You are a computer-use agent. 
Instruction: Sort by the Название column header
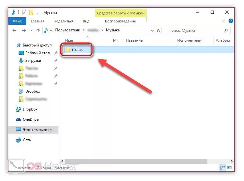(134, 40)
